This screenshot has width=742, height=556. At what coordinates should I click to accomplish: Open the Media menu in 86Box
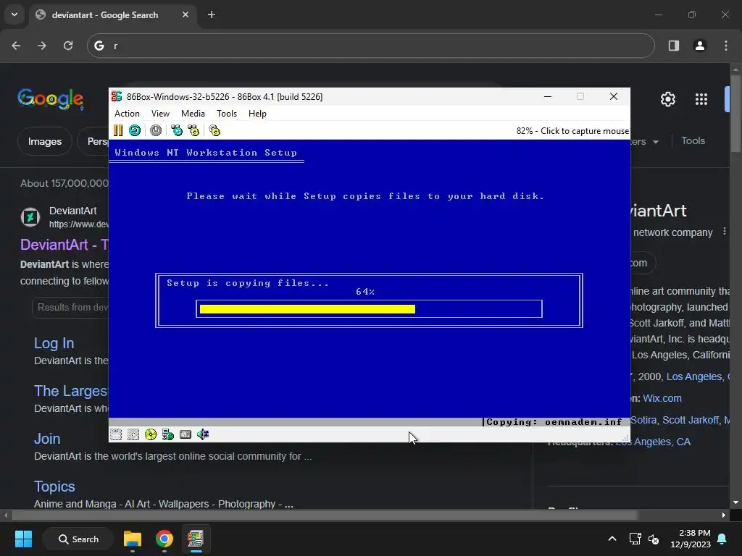(x=193, y=114)
